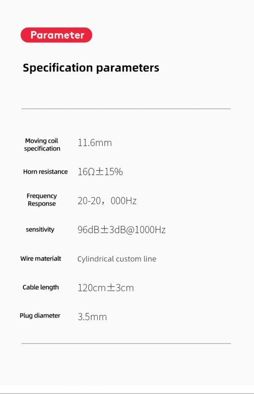Select the 120cm±3cm value
The image size is (254, 394).
coord(106,288)
